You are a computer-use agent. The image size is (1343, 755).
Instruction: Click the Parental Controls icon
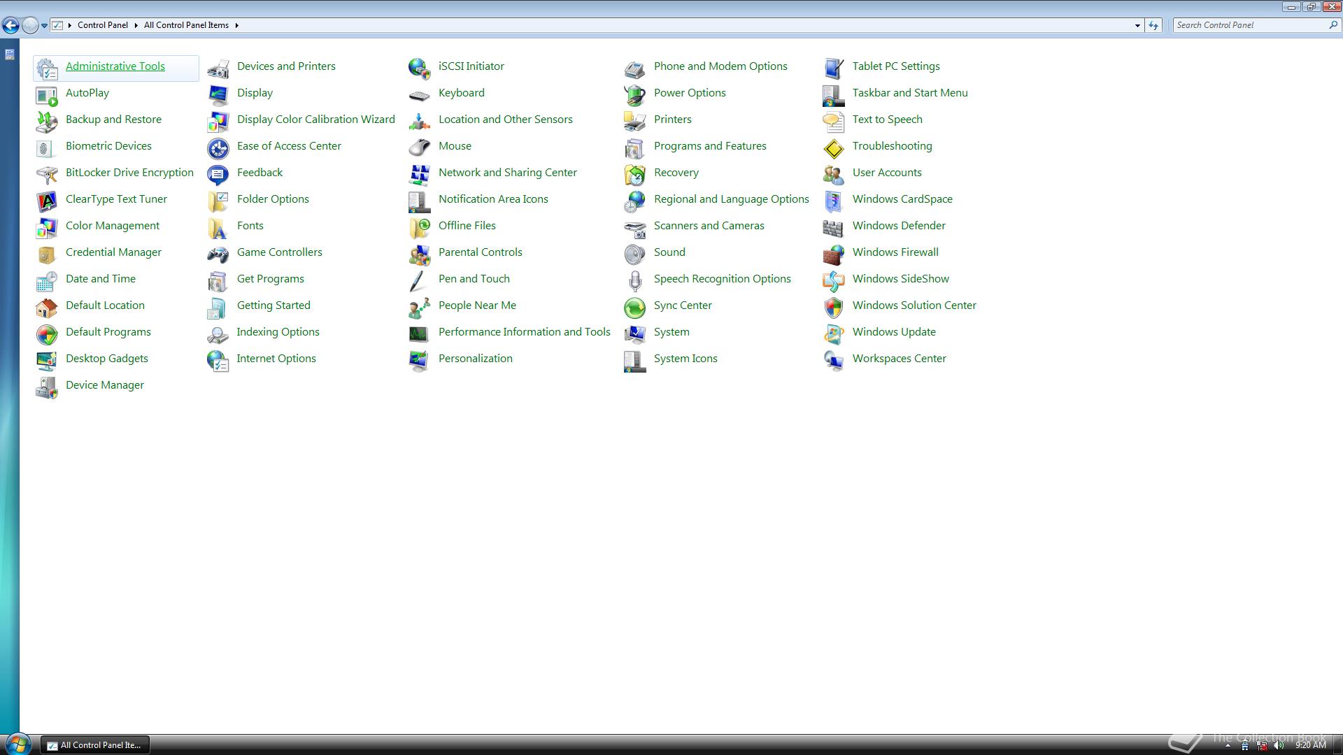point(420,254)
